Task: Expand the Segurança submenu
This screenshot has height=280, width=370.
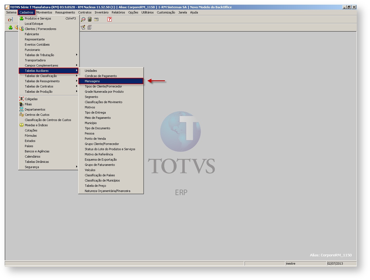Action: pos(49,167)
